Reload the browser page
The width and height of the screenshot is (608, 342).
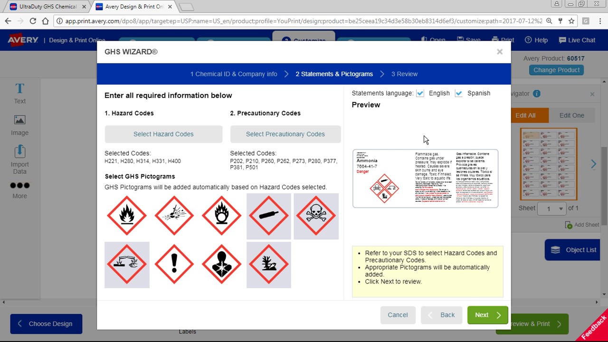tap(33, 21)
